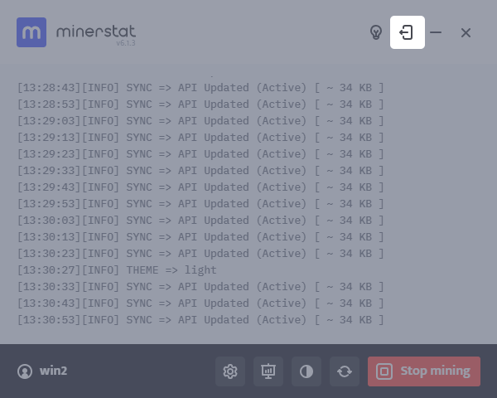This screenshot has height=398, width=497.
Task: Close the minerstat window
Action: (466, 32)
